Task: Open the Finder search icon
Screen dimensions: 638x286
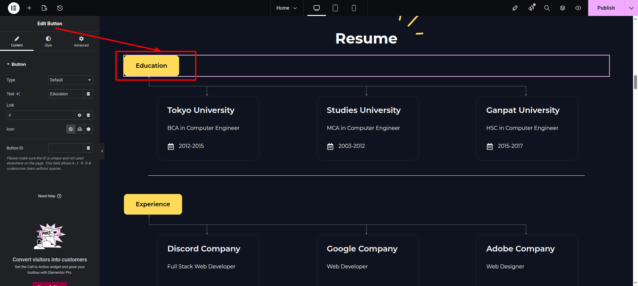Action: tap(547, 8)
